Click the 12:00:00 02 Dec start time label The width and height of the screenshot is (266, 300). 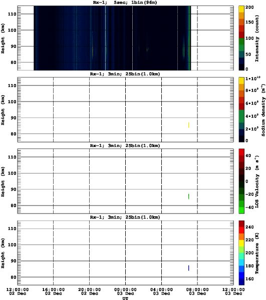18,291
